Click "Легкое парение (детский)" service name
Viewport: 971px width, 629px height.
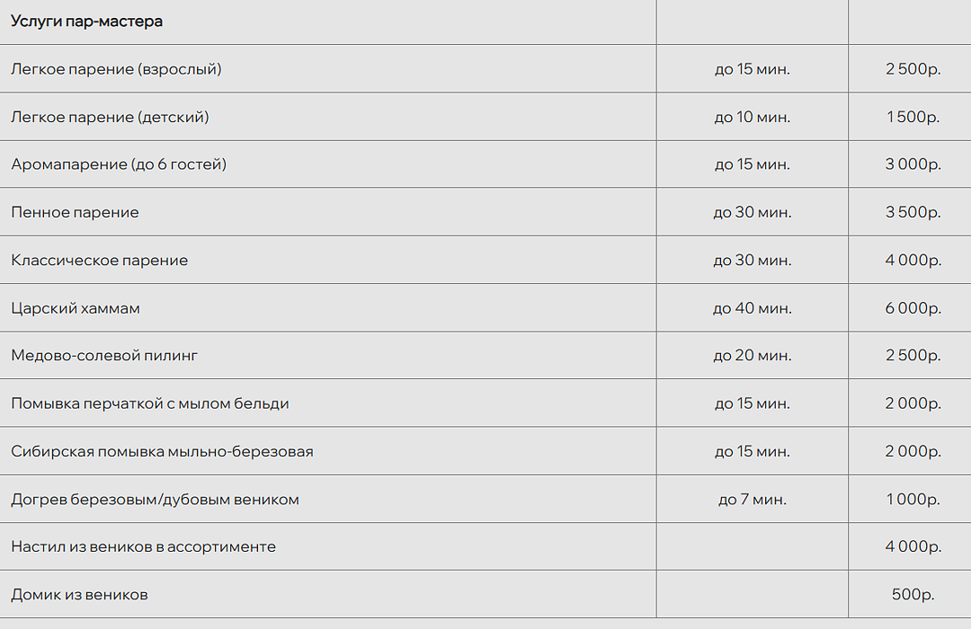tap(110, 117)
